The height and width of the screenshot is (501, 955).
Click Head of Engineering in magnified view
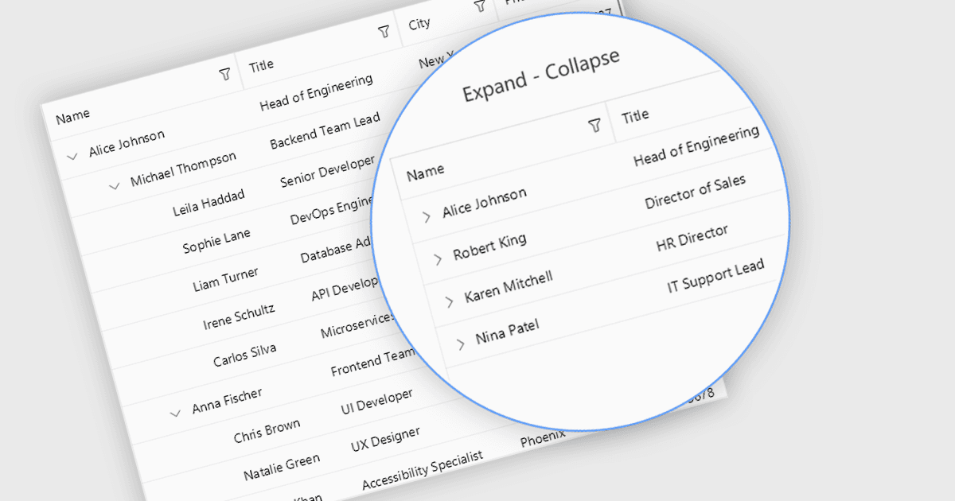[x=696, y=146]
